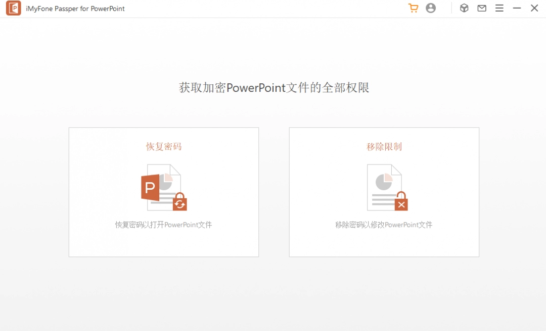Click 移除密码以修改PowerPoint文件 description text

(384, 225)
